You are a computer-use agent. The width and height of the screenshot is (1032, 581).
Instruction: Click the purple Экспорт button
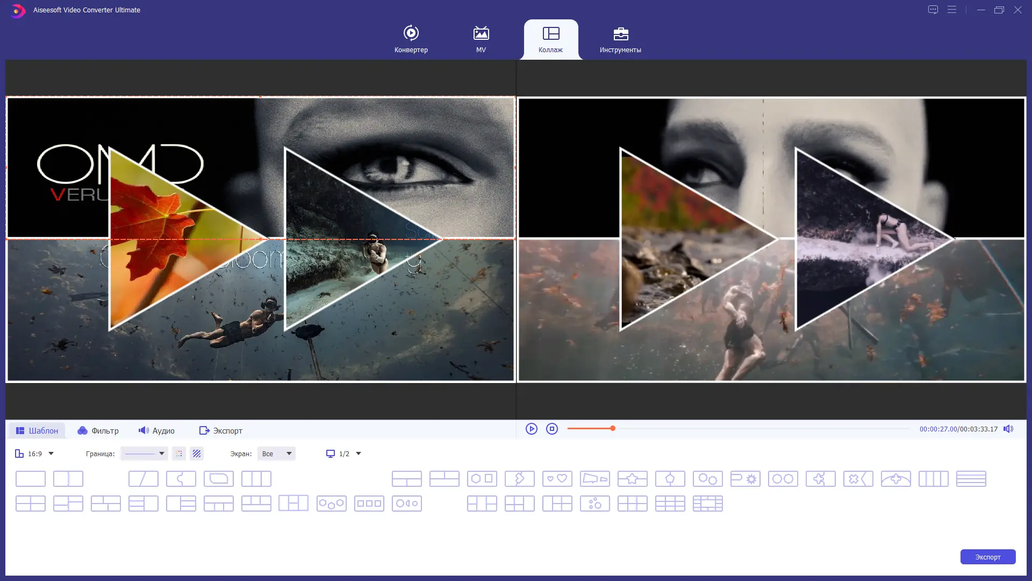tap(987, 557)
